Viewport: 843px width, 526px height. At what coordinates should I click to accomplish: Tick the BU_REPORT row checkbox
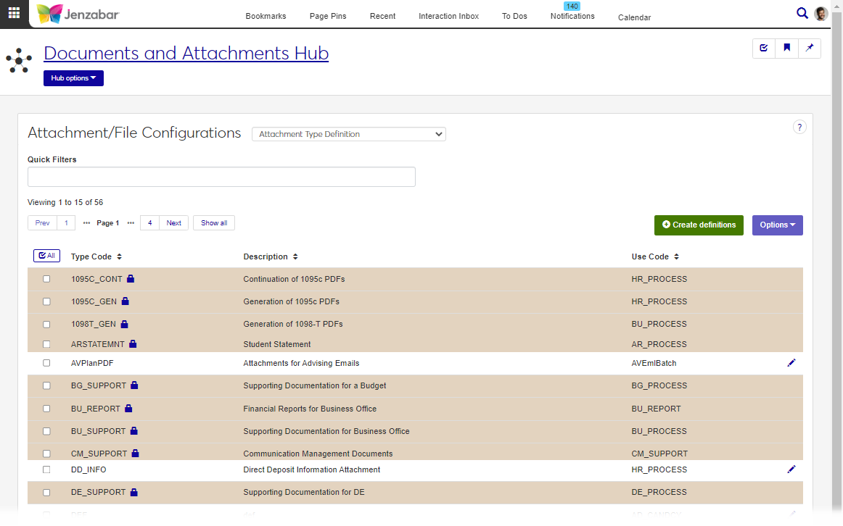46,409
